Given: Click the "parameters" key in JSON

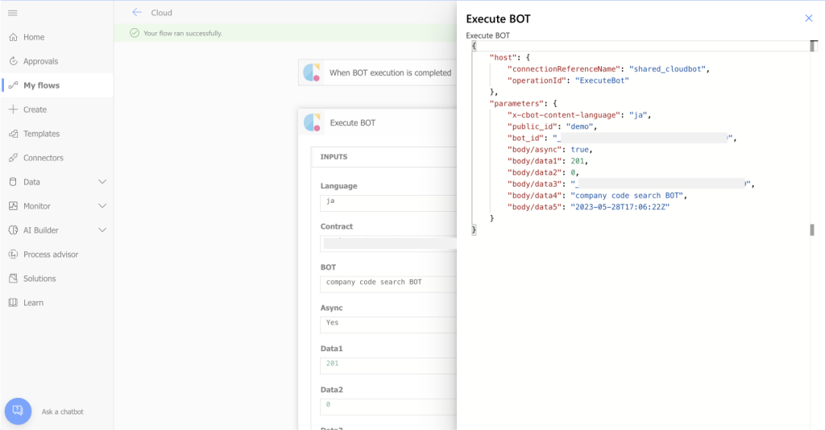Looking at the screenshot, I should [x=516, y=104].
